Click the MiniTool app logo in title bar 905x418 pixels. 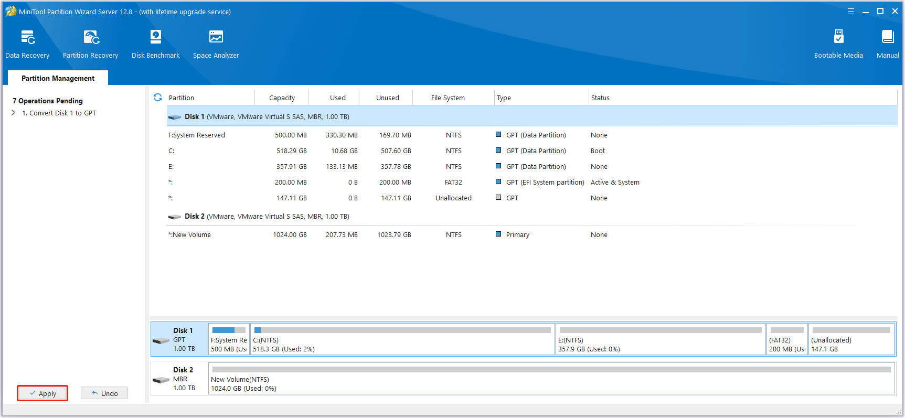10,11
